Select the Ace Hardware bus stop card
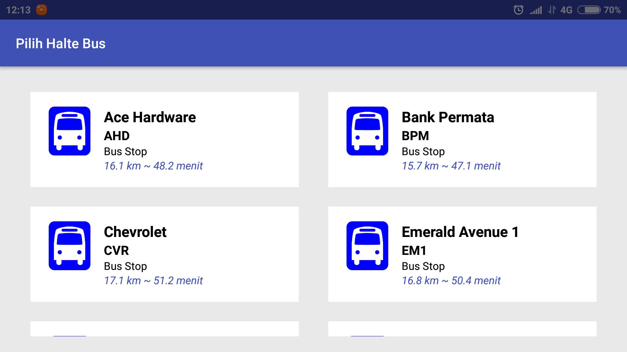The image size is (627, 352). [164, 139]
